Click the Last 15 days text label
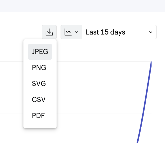Viewport: 165px width, 143px height. 105,32
